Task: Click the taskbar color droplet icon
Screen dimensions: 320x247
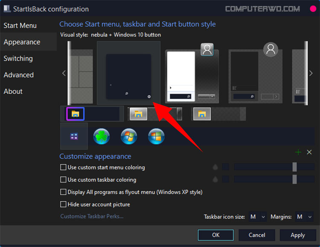Action: coord(215,179)
